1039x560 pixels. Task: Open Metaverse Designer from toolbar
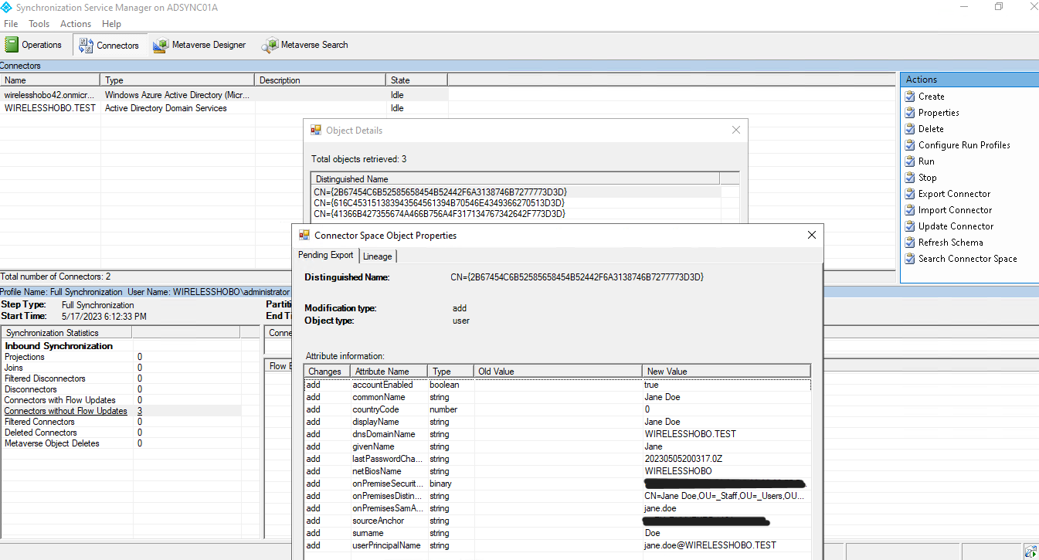click(x=199, y=45)
